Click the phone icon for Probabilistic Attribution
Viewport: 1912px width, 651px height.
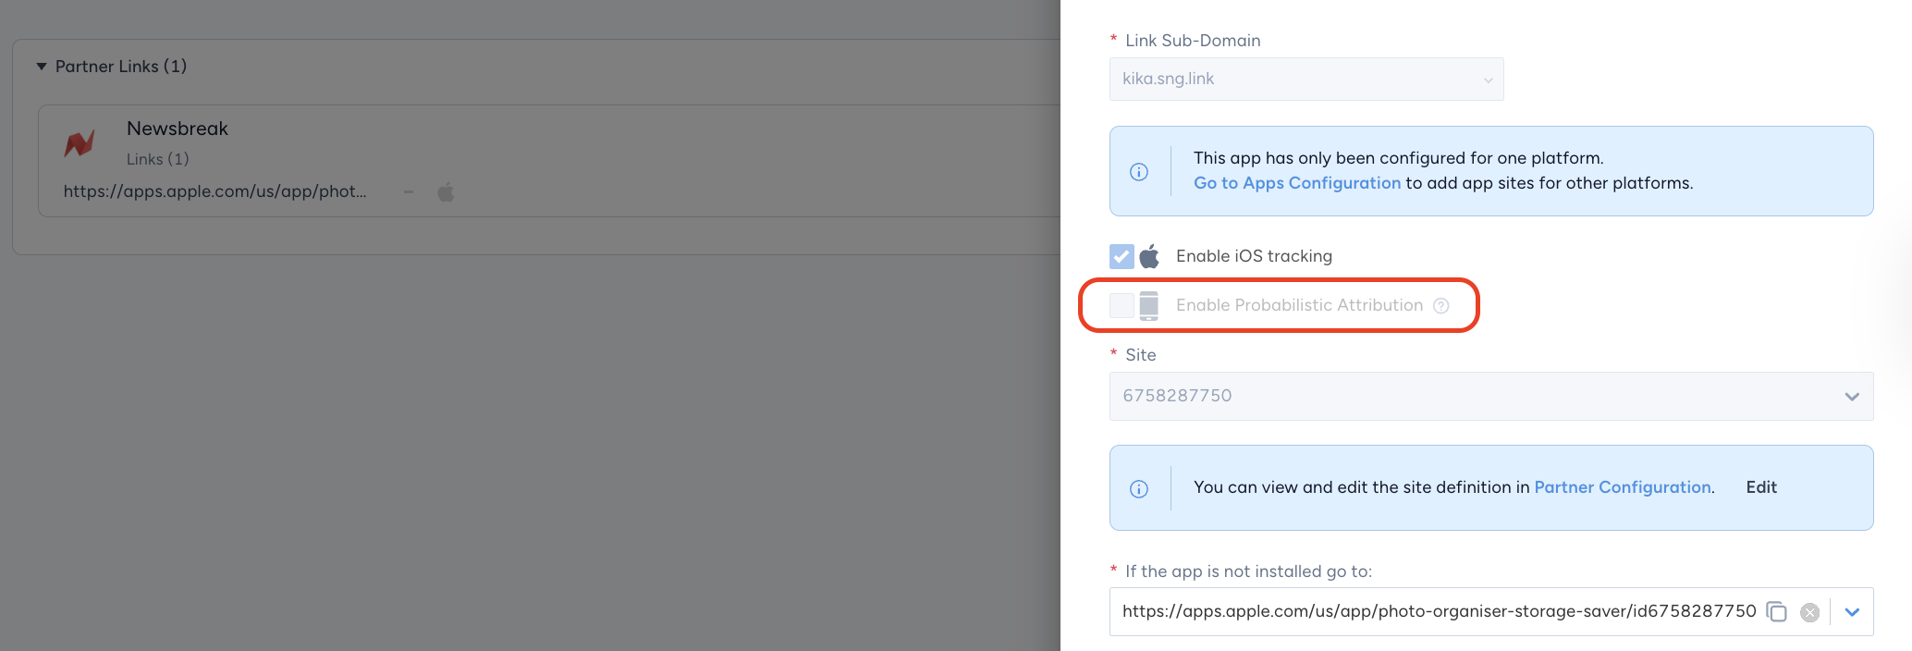1148,305
